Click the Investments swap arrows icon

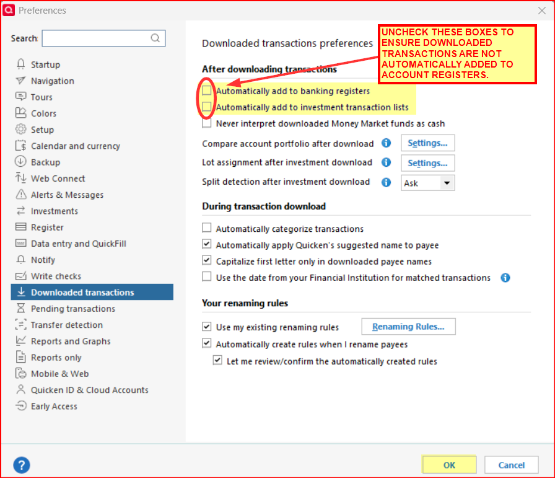21,211
